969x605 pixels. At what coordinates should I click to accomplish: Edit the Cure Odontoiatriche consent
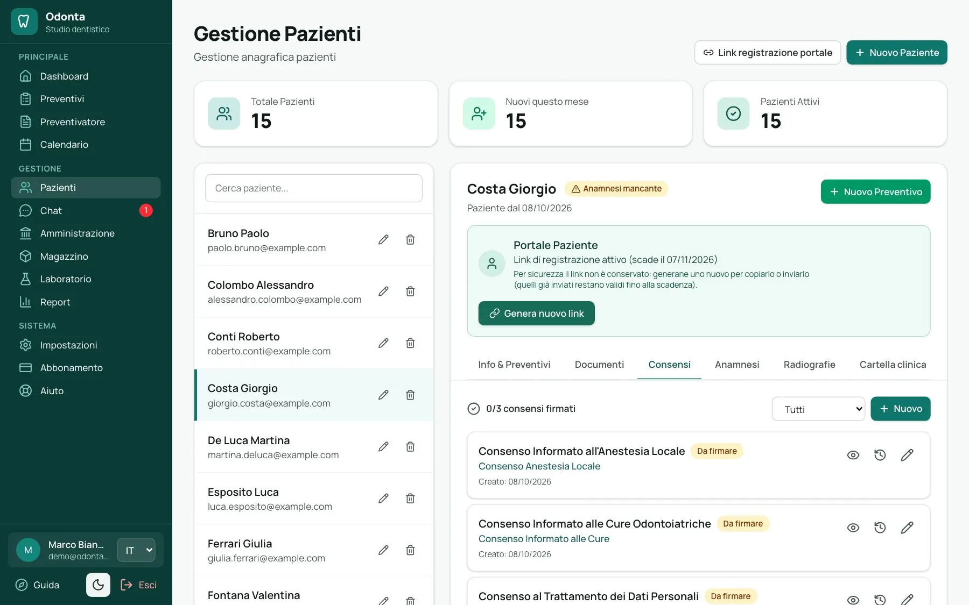(x=907, y=528)
